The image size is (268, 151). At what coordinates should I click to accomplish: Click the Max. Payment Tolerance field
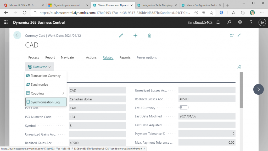(207, 142)
